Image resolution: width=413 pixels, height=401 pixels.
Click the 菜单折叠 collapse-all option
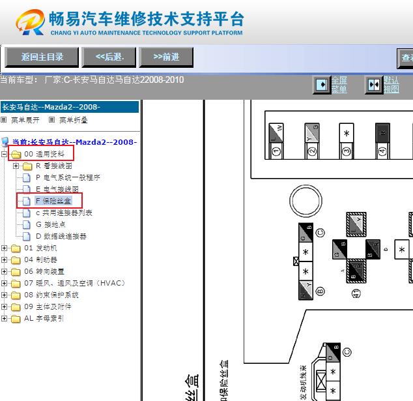pyautogui.click(x=73, y=120)
